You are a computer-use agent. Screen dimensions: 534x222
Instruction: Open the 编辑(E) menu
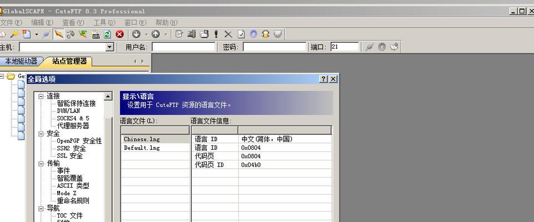tap(42, 22)
